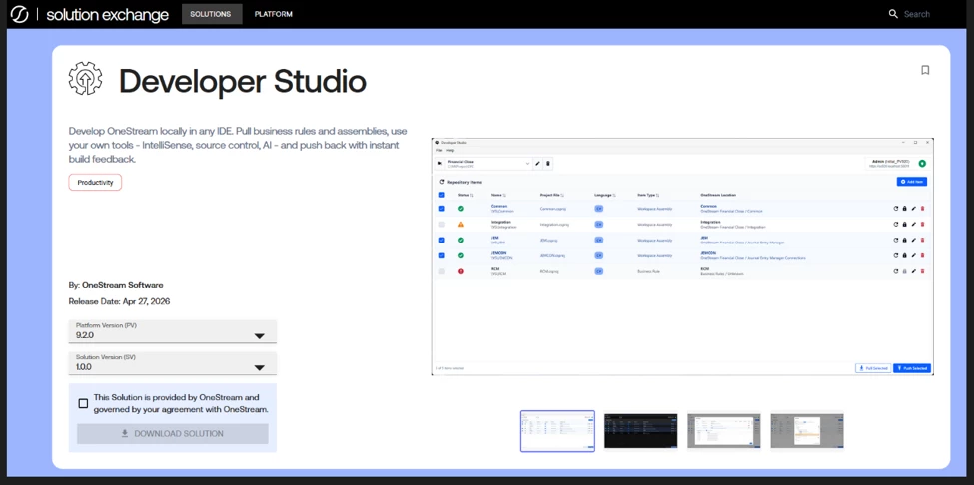Select the third screenshot thumbnail
This screenshot has width=974, height=485.
[724, 430]
